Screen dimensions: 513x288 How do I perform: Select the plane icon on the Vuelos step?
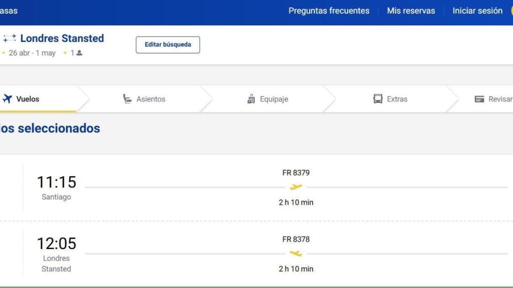(x=7, y=98)
